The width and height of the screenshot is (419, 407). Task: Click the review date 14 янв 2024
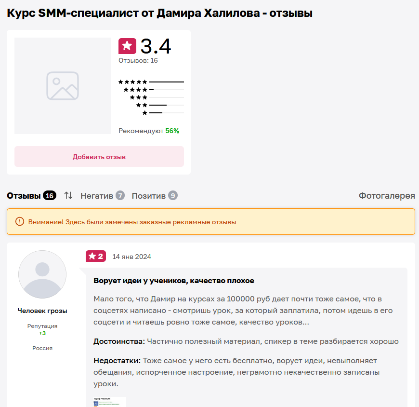click(x=131, y=257)
